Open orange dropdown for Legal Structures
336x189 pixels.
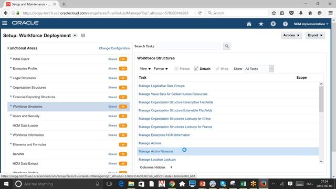click(123, 78)
